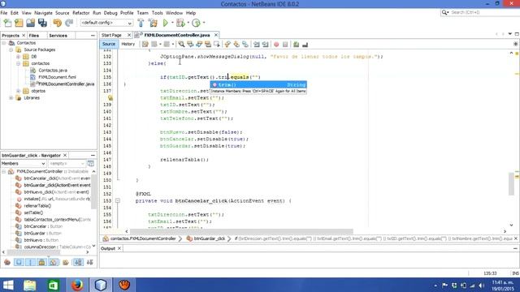Viewport: 520px width, 292px height.
Task: Click the History view button
Action: 128,44
